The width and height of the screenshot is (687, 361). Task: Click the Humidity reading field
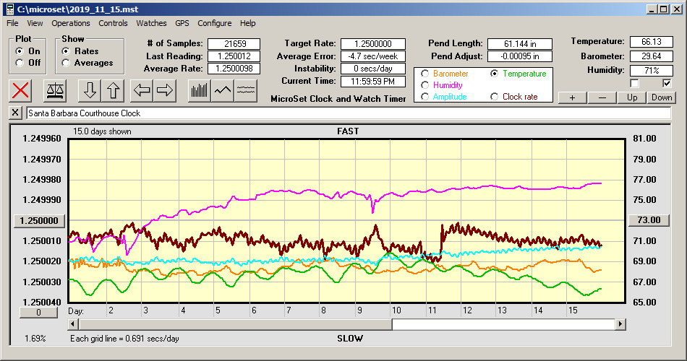tap(651, 71)
